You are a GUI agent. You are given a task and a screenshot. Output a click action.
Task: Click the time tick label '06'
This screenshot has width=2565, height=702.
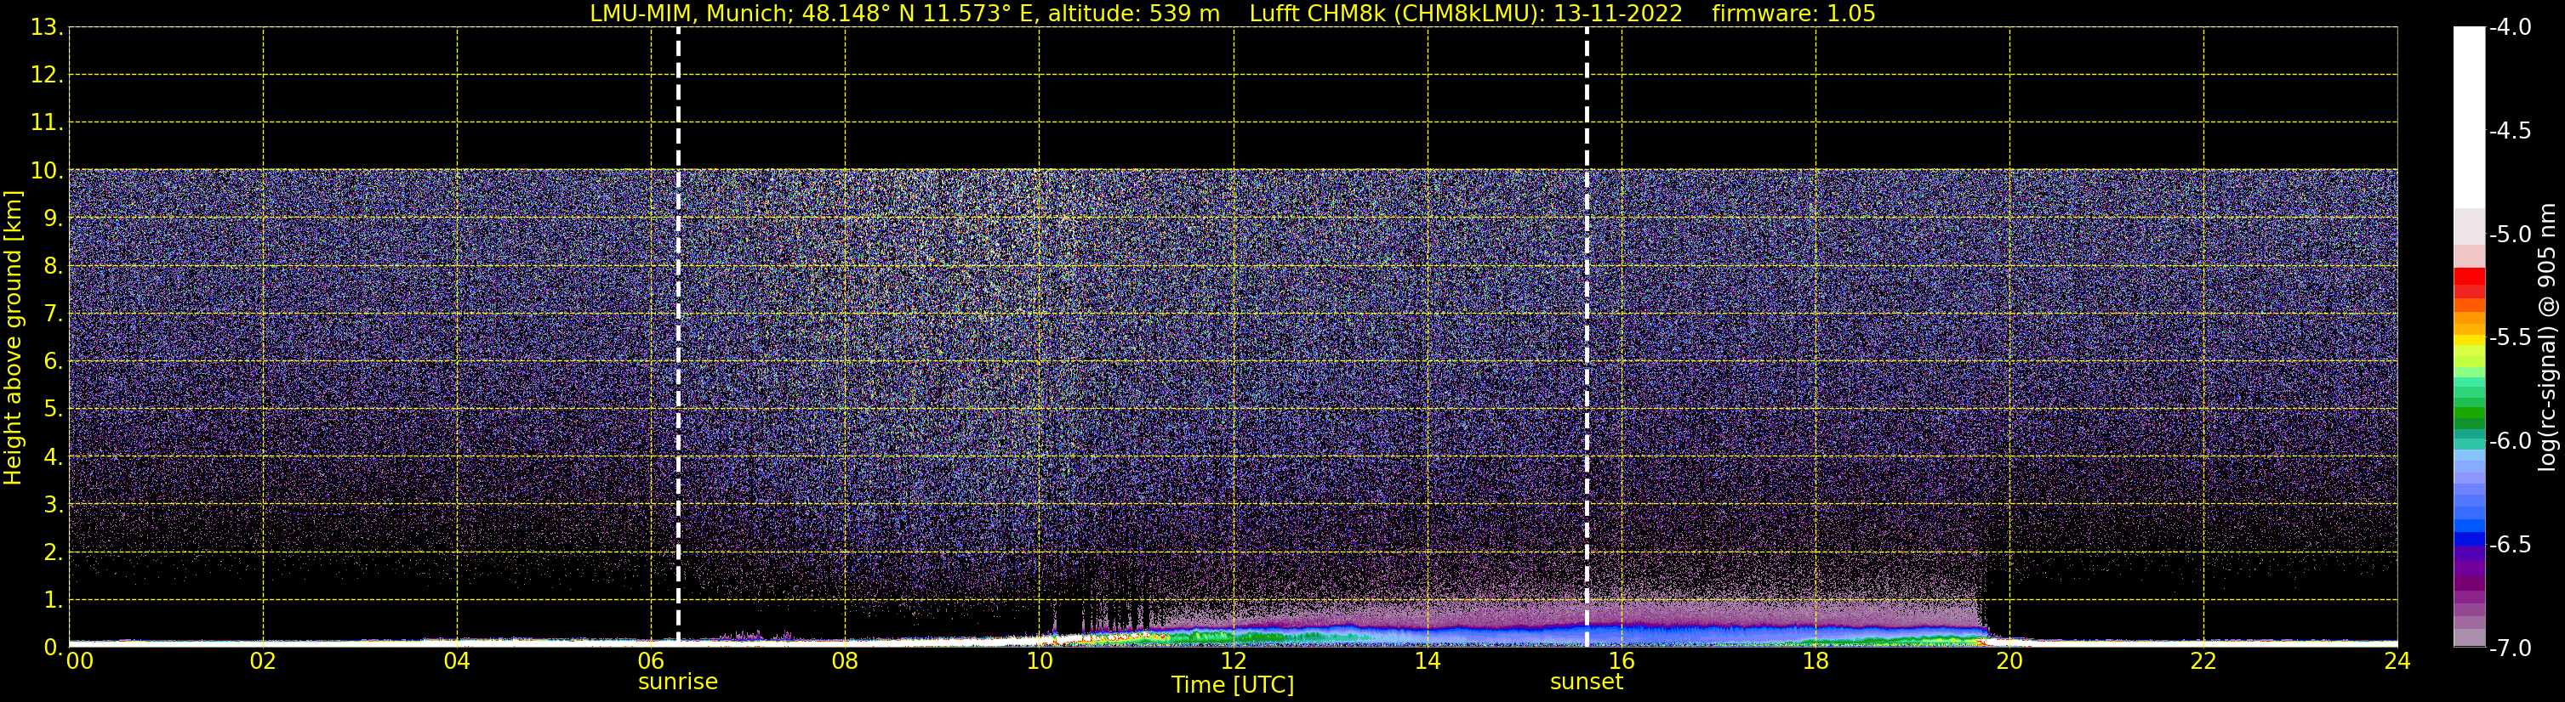[x=651, y=661]
